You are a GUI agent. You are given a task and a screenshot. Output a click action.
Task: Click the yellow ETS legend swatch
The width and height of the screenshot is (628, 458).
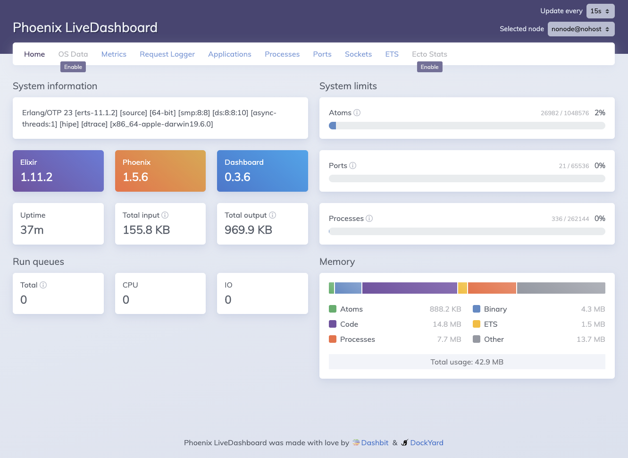point(477,324)
